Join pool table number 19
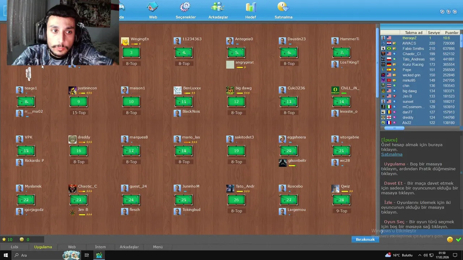 pos(236,151)
